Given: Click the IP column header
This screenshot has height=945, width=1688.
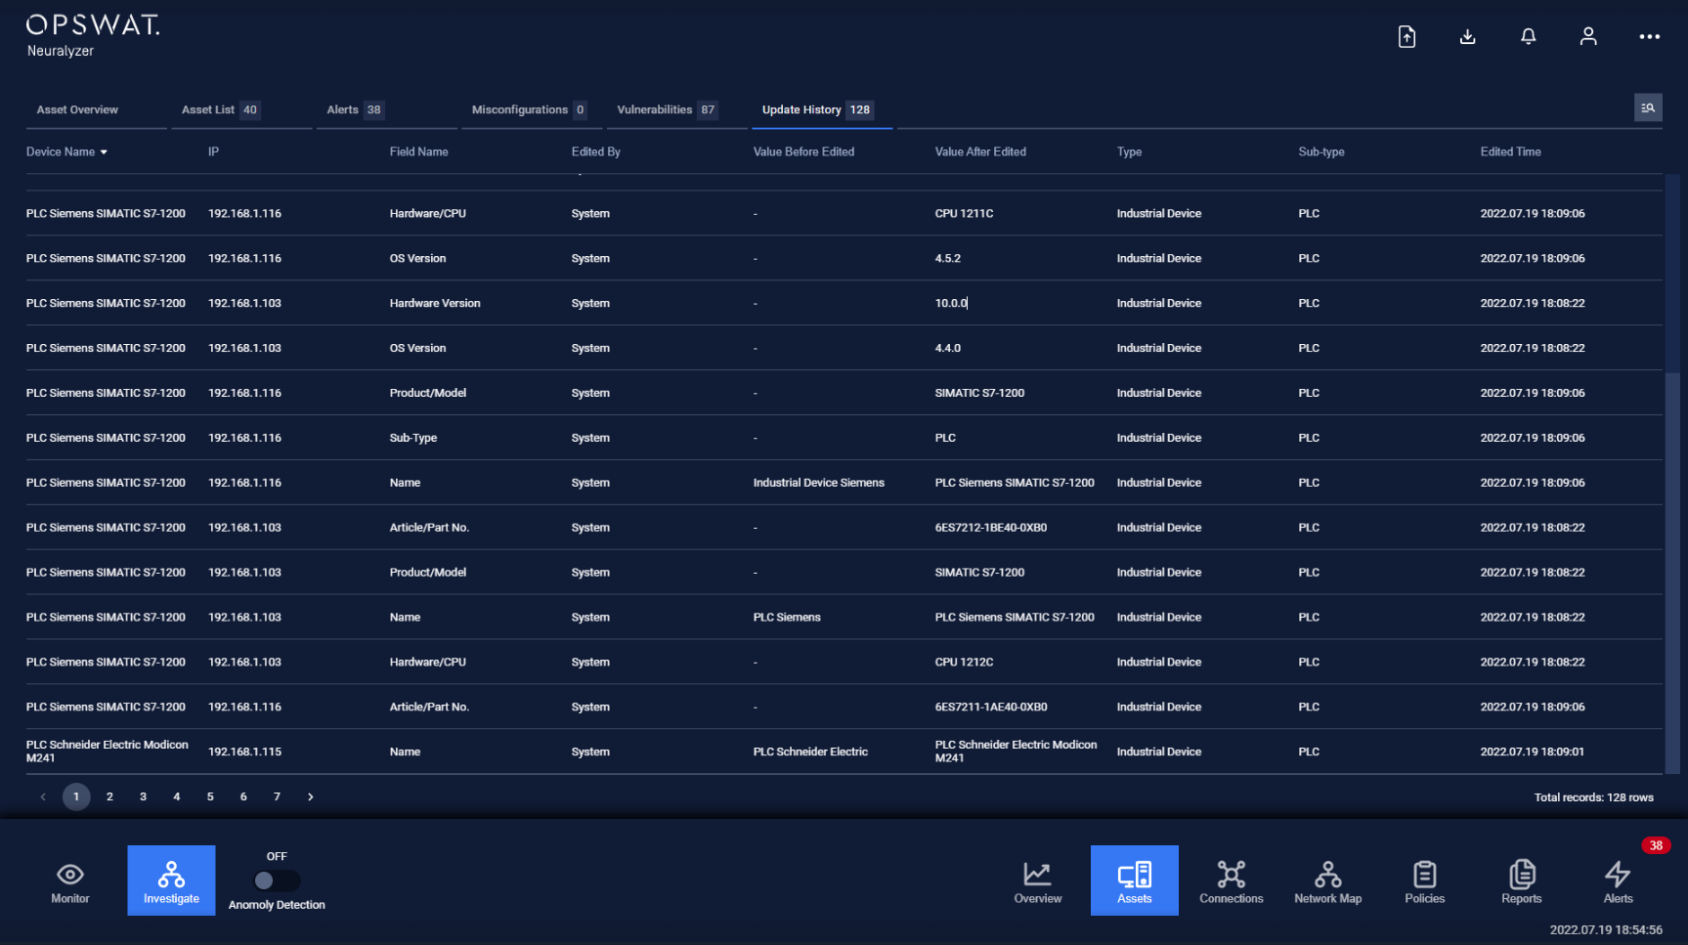Looking at the screenshot, I should point(213,151).
